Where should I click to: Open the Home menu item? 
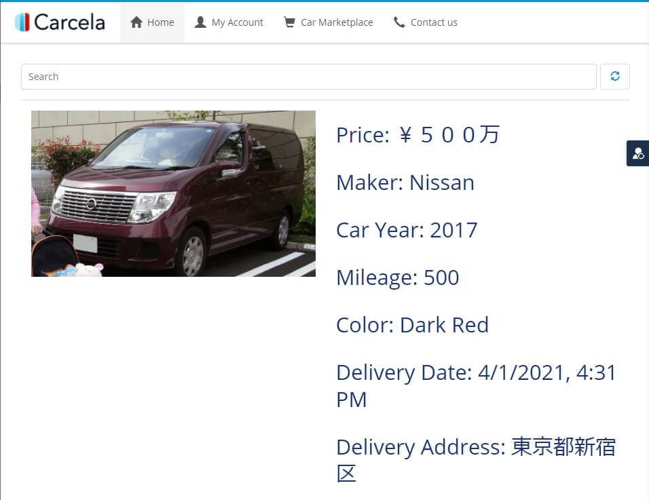pyautogui.click(x=152, y=22)
